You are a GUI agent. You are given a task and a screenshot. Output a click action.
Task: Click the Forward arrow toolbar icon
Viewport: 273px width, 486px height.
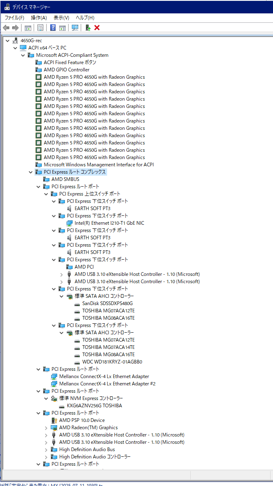point(15,28)
